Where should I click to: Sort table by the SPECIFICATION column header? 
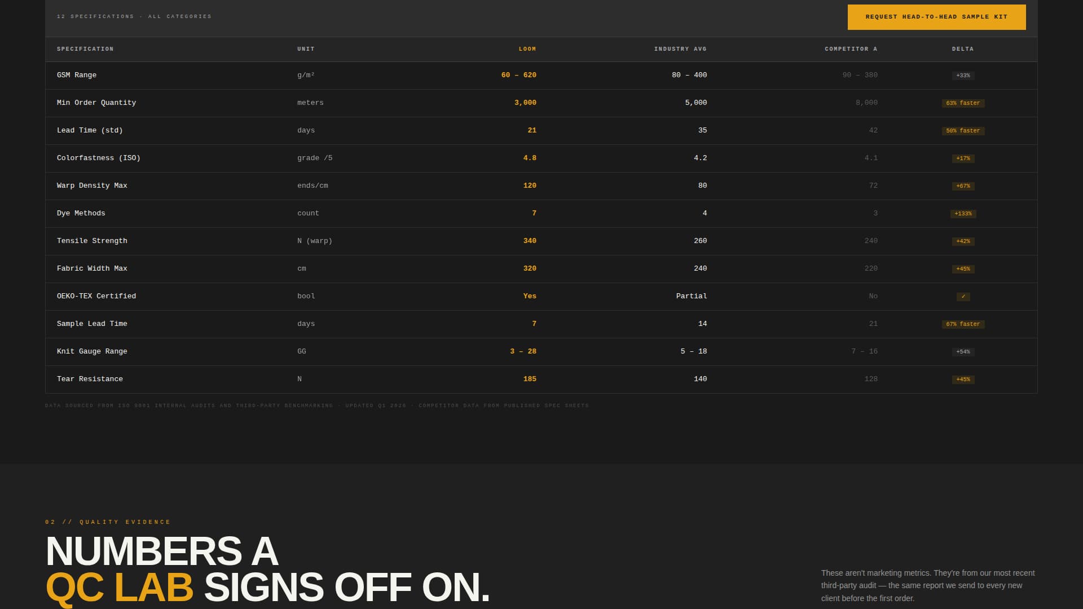point(85,49)
